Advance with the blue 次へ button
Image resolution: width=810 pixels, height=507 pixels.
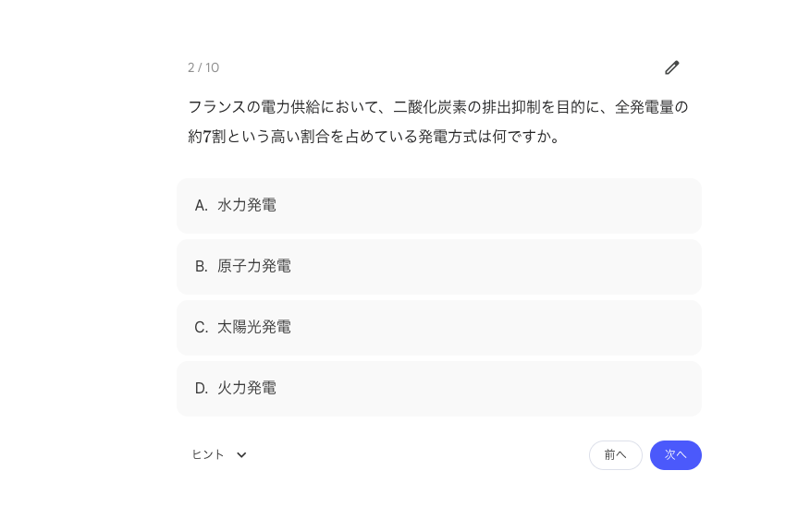click(x=675, y=454)
